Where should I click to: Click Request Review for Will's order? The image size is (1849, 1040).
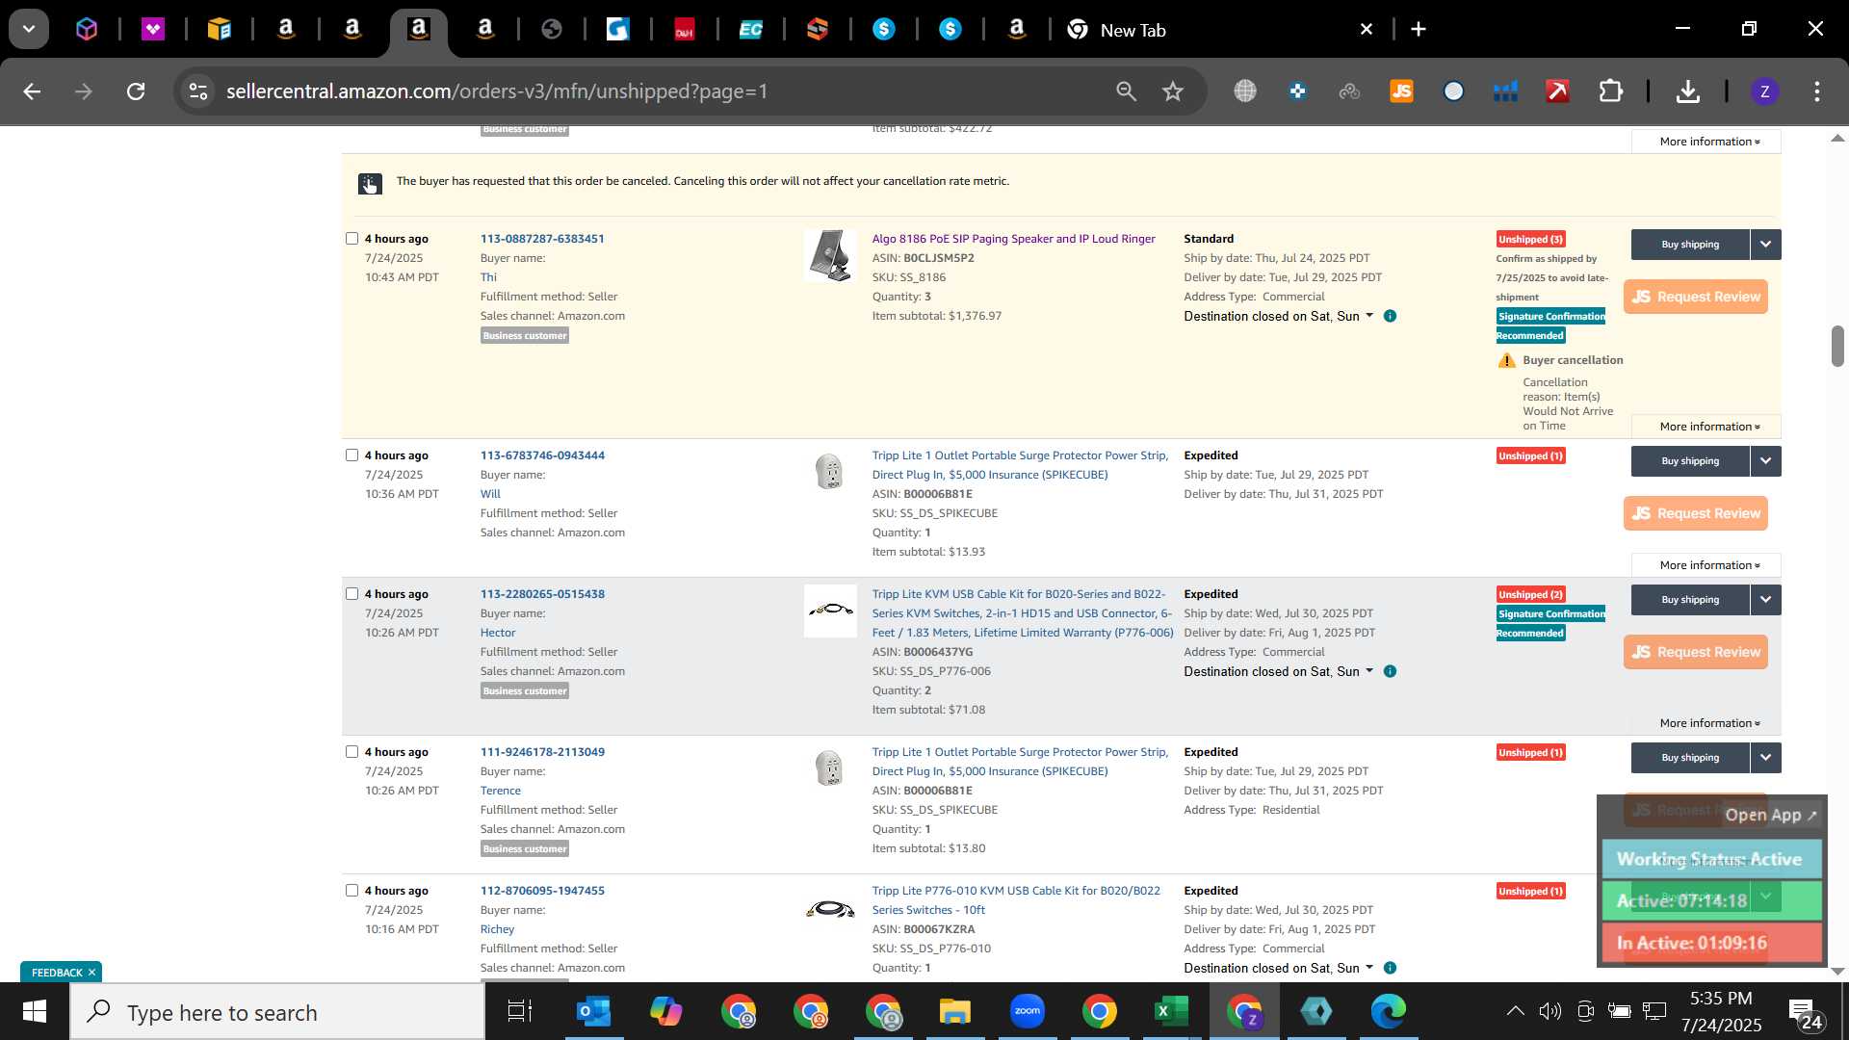(1695, 513)
